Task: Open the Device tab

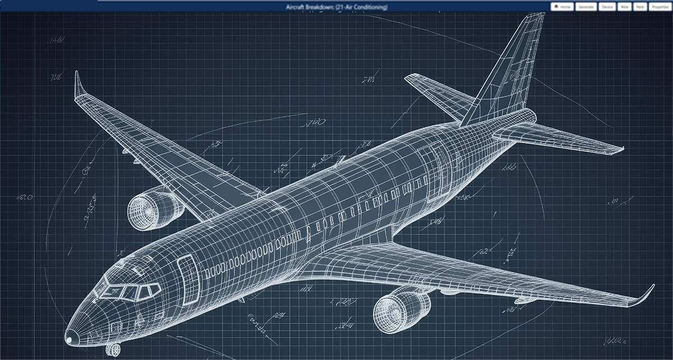Action: tap(607, 7)
